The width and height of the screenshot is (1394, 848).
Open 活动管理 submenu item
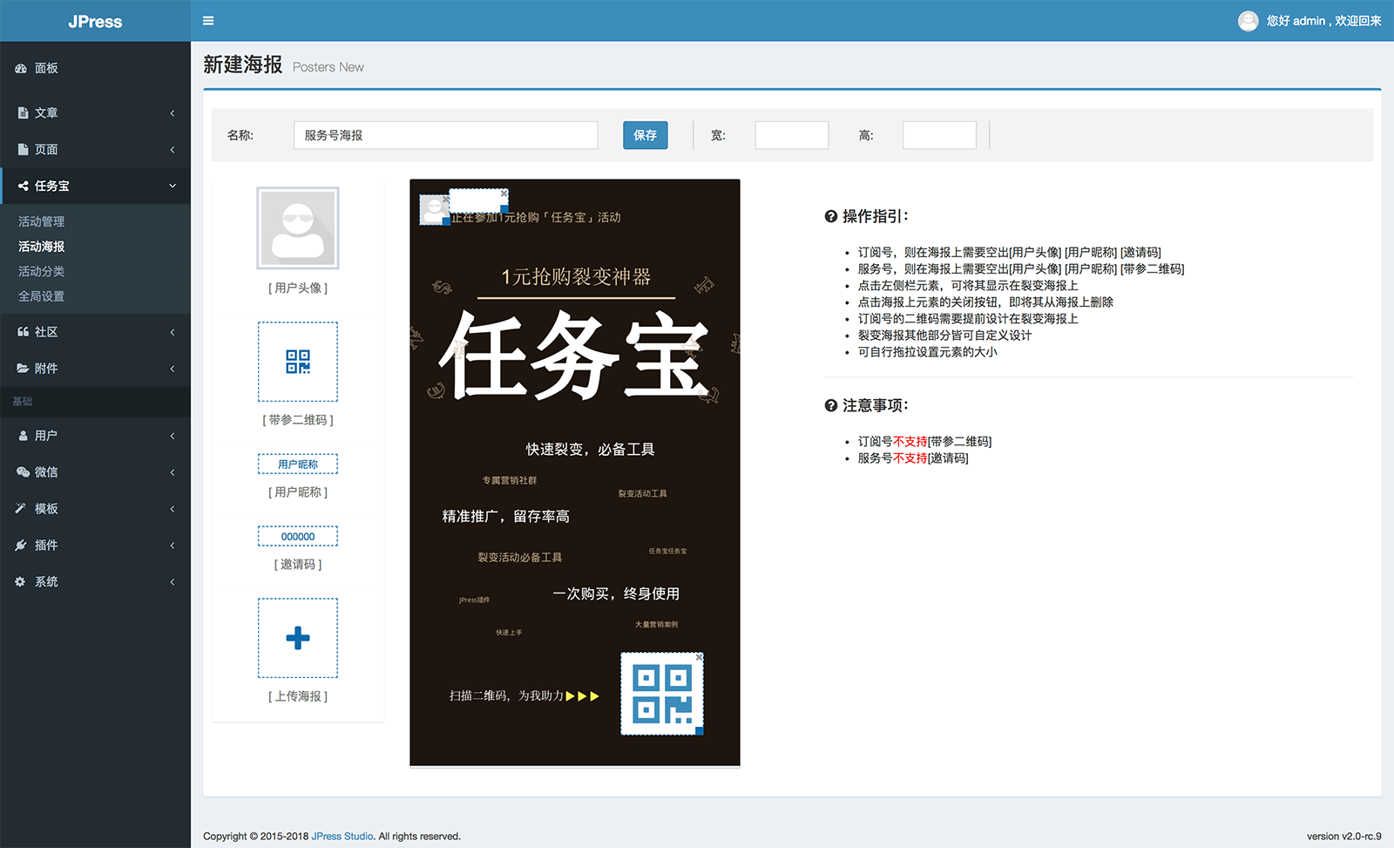coord(41,221)
